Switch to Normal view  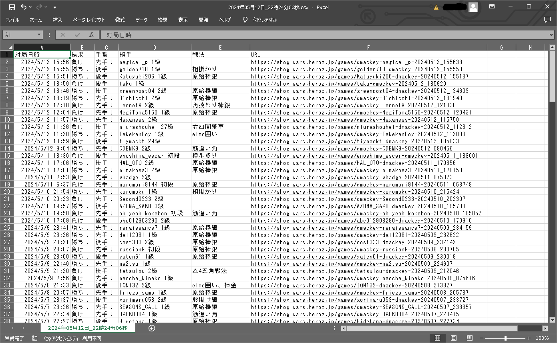pos(437,338)
